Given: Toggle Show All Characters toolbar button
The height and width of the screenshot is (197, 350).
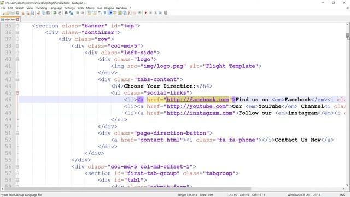Looking at the screenshot, I should point(104,13).
